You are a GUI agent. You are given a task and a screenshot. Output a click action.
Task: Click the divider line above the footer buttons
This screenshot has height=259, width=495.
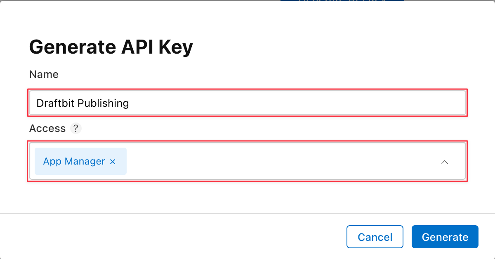point(247,213)
